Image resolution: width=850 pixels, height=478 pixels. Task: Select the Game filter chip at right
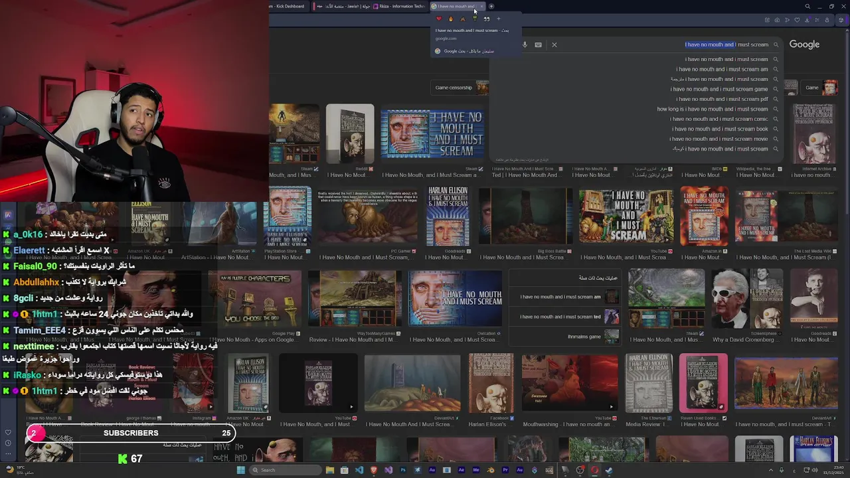pyautogui.click(x=820, y=88)
